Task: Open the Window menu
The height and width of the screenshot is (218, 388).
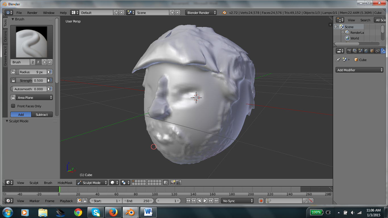Action: 49,13
